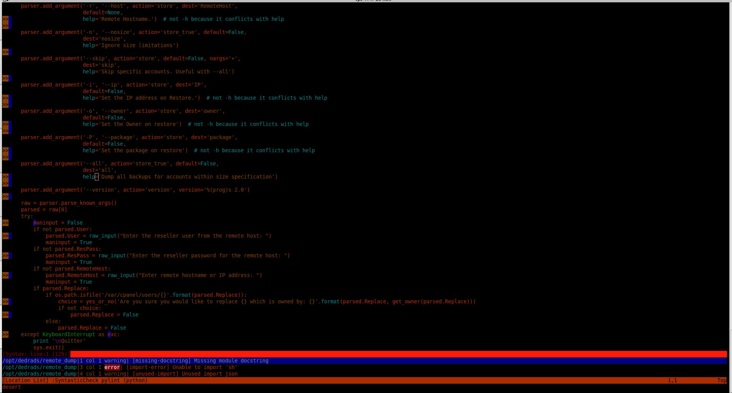Viewport: 732px width, 393px height.
Task: Place cursor on 'parser.parse_known_args()' call
Action: [x=77, y=203]
